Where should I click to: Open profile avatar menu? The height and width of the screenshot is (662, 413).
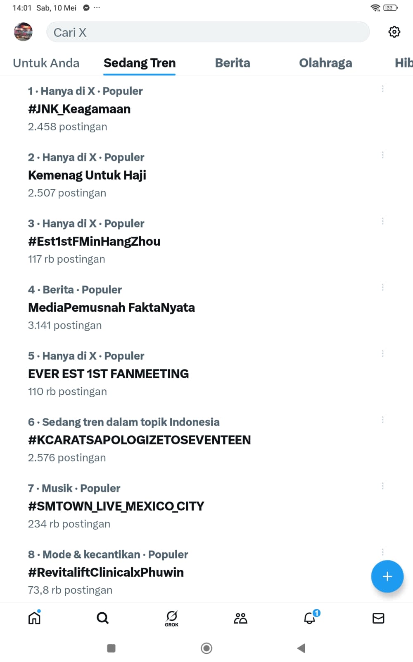[23, 32]
